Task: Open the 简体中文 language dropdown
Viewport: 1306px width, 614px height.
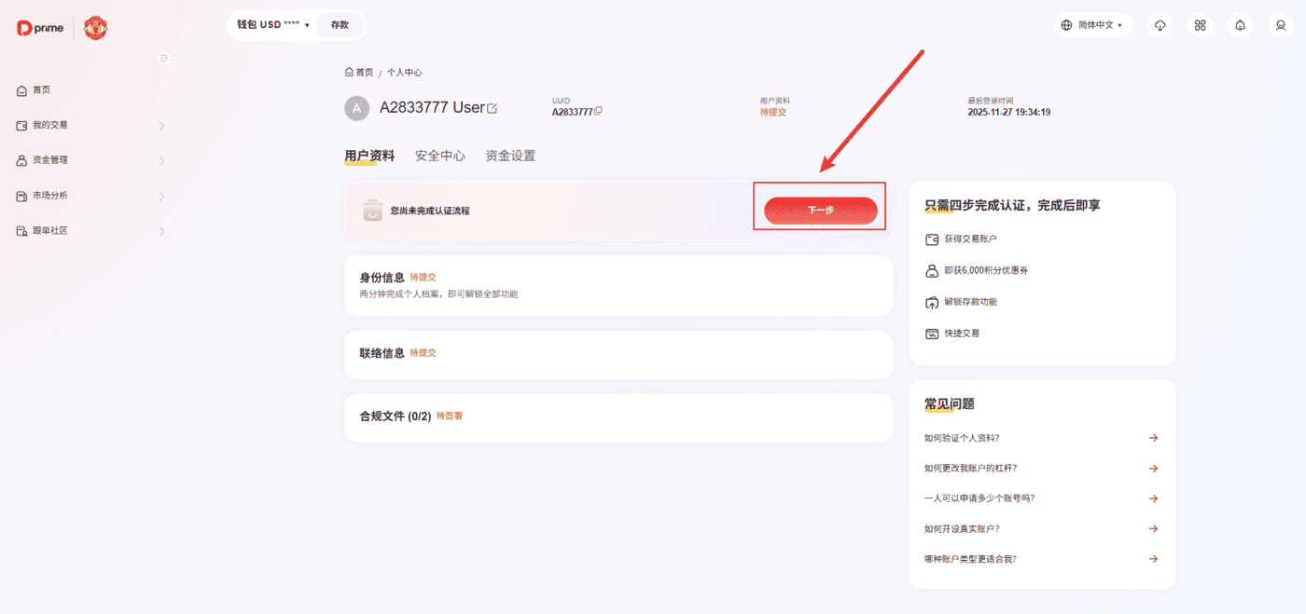Action: click(1093, 25)
